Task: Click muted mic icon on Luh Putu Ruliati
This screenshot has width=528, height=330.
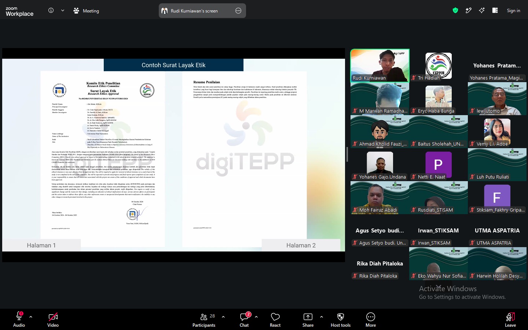Action: click(472, 177)
